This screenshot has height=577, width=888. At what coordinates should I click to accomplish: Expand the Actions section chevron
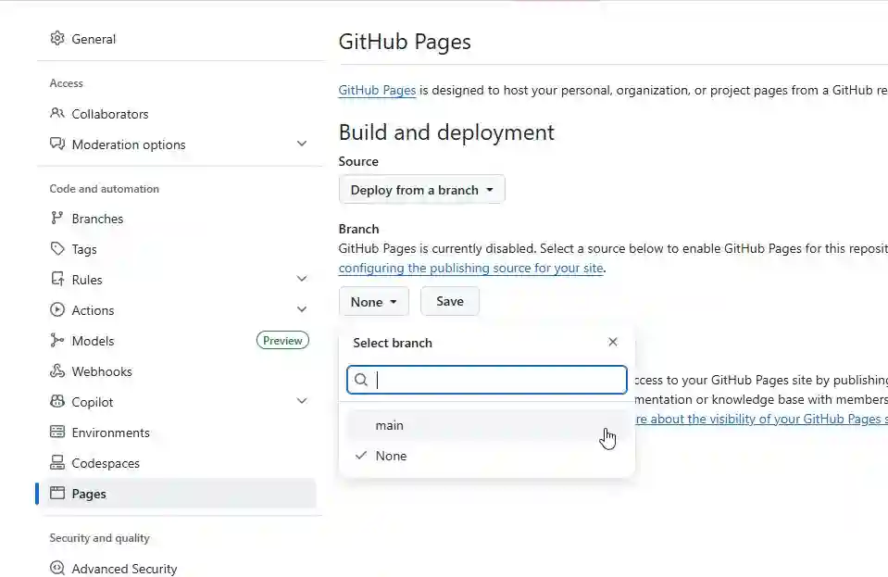click(302, 309)
